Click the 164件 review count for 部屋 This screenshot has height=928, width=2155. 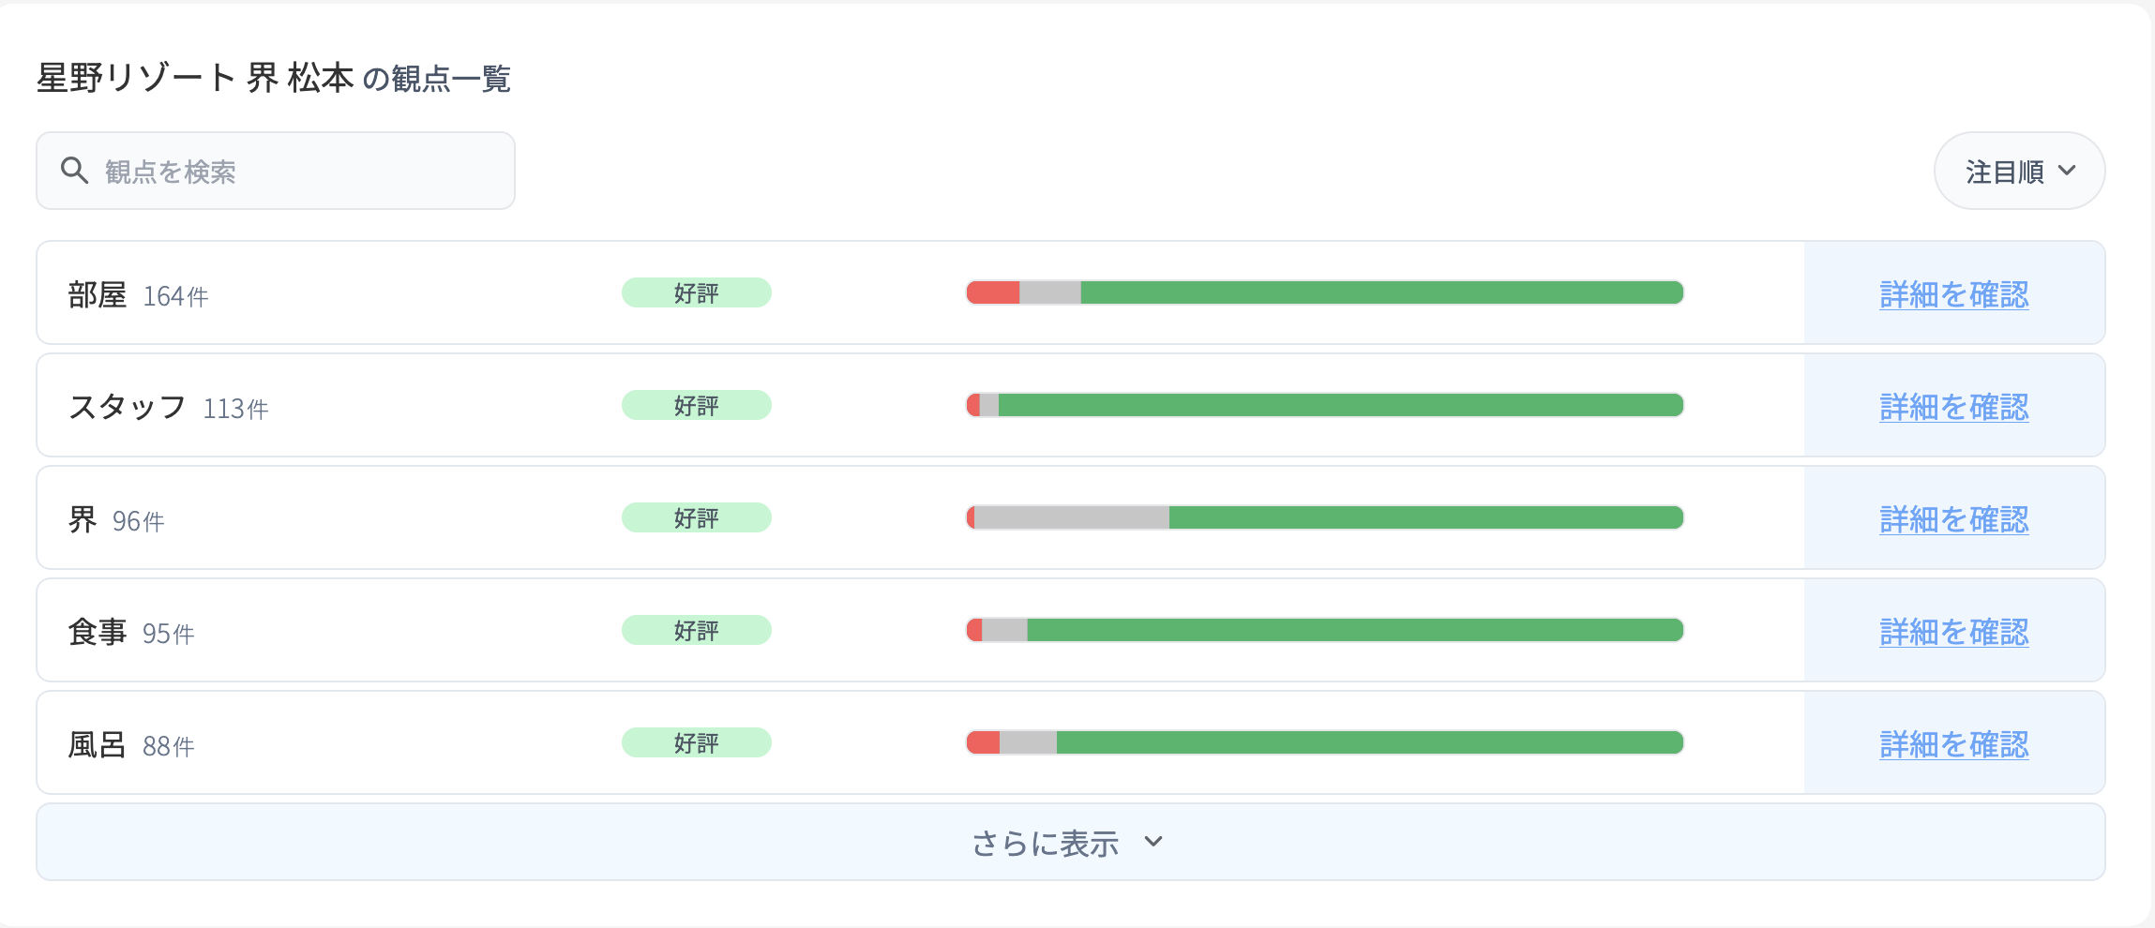(176, 296)
